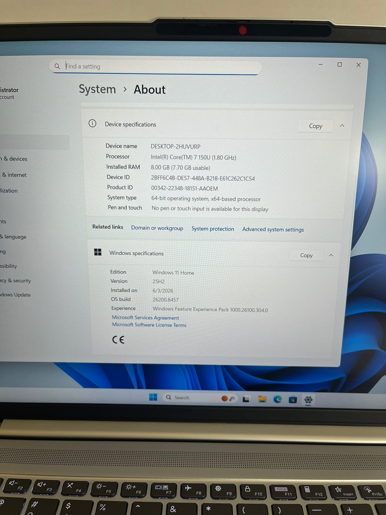Select the System type 64-bit value
Viewport: 386px width, 515px height.
(206, 199)
